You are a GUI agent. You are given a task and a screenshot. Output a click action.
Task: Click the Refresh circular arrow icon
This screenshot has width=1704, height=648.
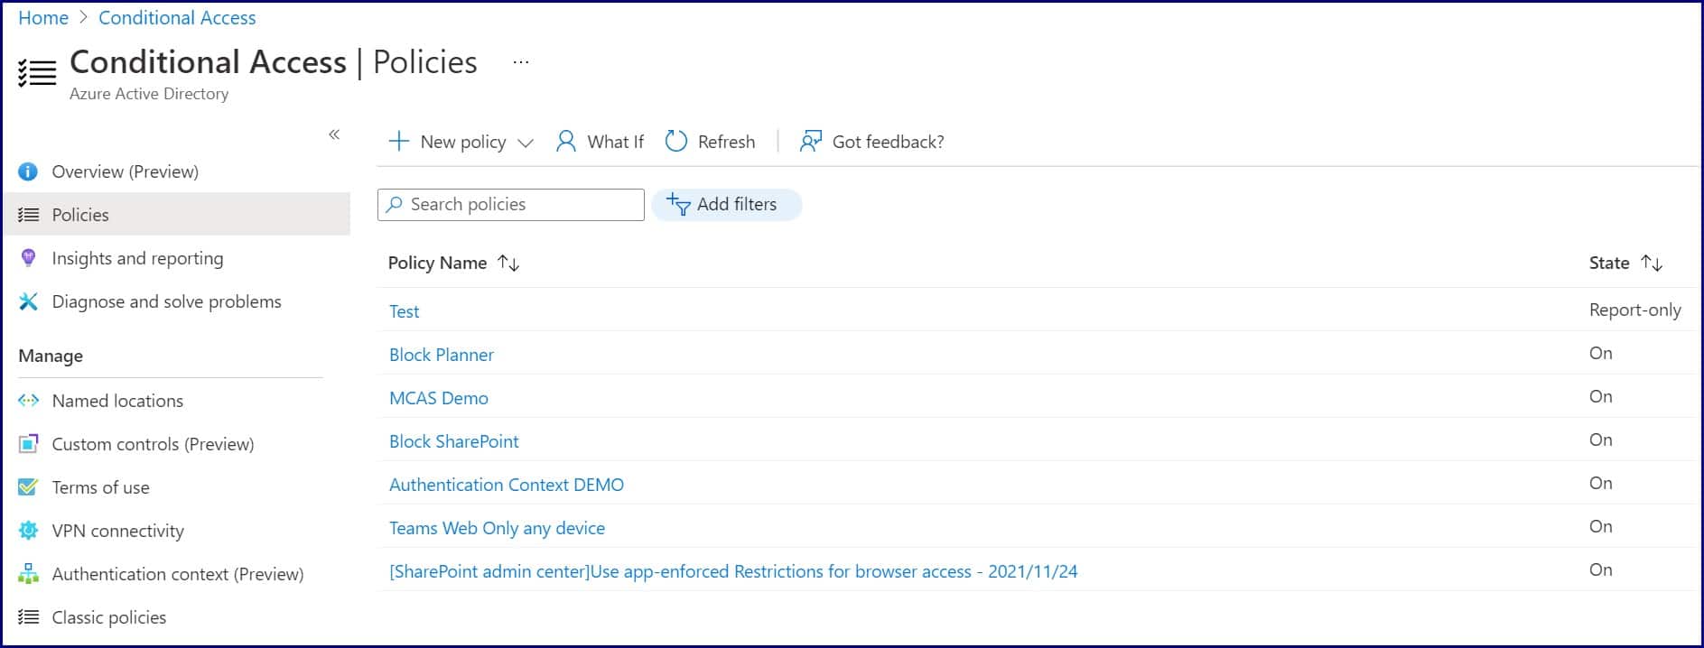tap(676, 142)
